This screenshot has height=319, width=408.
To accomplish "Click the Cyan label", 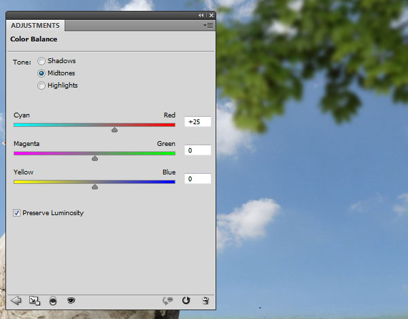I will pyautogui.click(x=22, y=115).
